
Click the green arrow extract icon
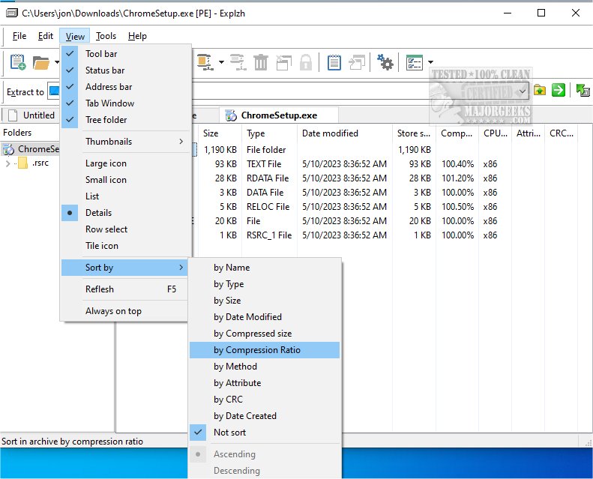point(559,91)
